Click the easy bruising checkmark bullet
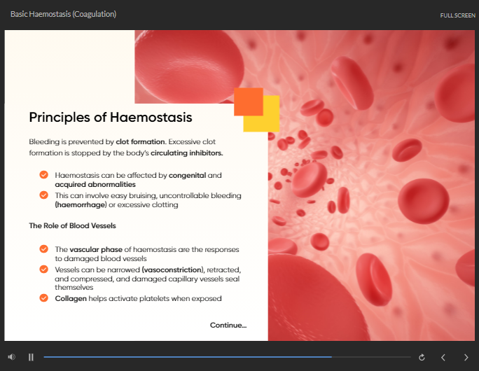The width and height of the screenshot is (479, 371). coord(43,195)
